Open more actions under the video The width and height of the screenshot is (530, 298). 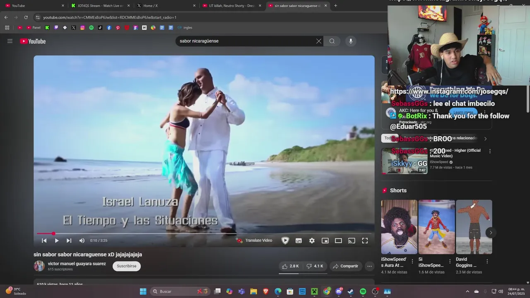[x=370, y=266]
